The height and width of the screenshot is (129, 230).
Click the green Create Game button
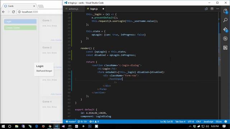(x=20, y=28)
